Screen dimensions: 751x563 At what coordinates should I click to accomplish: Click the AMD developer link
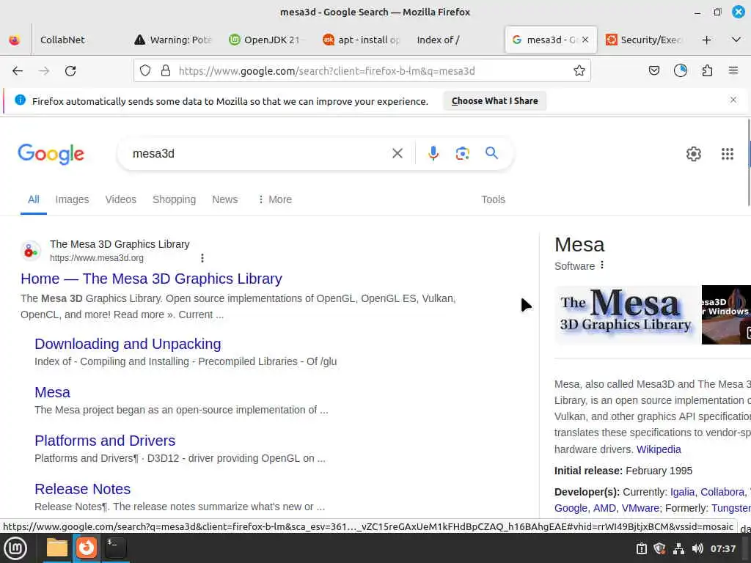point(604,508)
